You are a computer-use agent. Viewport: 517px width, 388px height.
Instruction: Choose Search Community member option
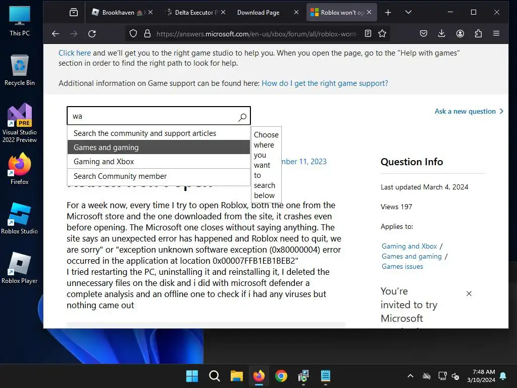click(159, 176)
